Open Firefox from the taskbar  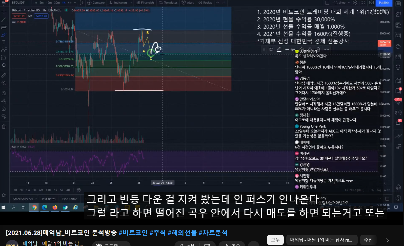(55, 207)
